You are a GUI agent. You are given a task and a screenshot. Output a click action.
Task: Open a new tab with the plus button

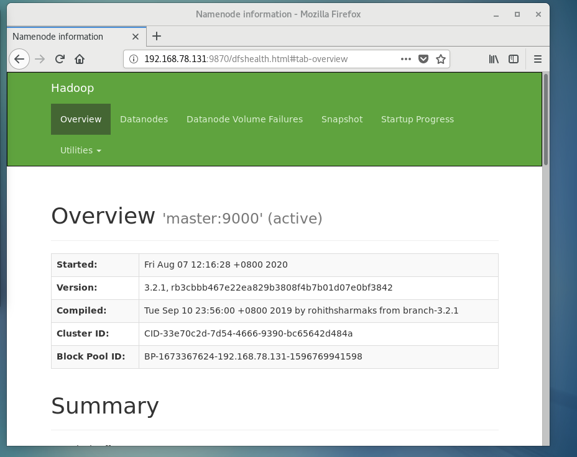click(x=157, y=36)
